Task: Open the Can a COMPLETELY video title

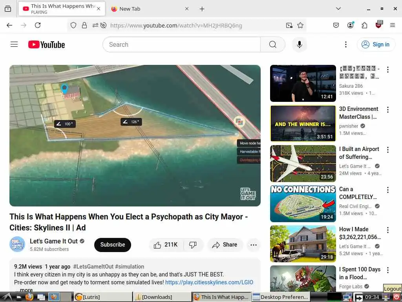Action: pyautogui.click(x=358, y=193)
